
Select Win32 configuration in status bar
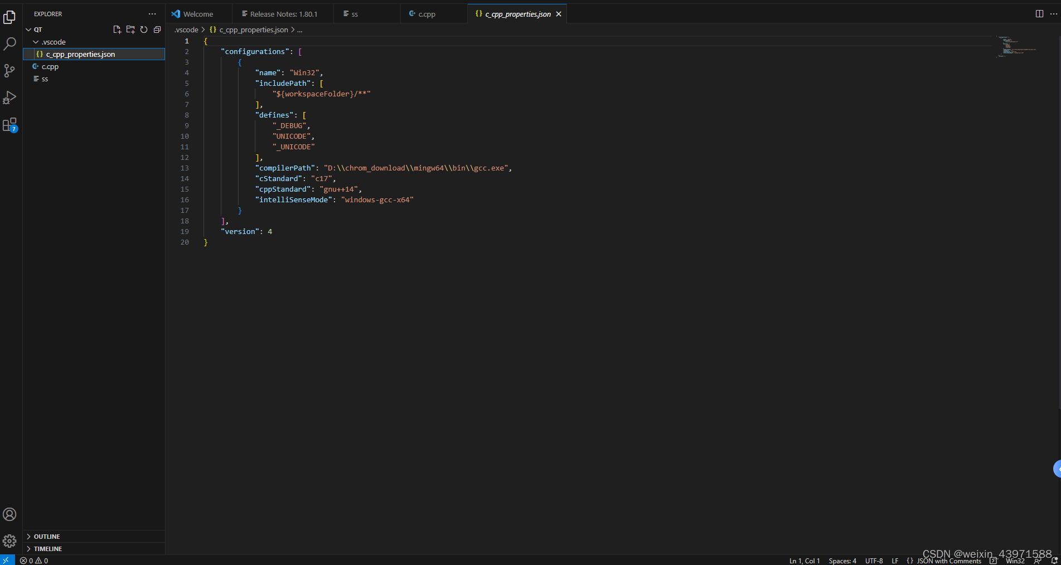[x=1015, y=561]
